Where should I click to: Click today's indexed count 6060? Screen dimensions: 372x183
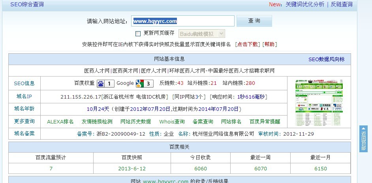click(201, 168)
